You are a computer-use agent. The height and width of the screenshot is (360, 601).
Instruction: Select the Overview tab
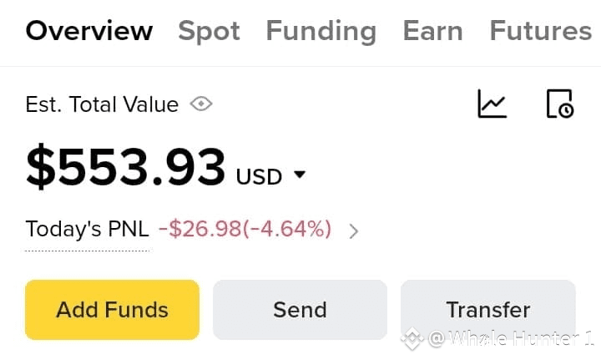(x=89, y=31)
